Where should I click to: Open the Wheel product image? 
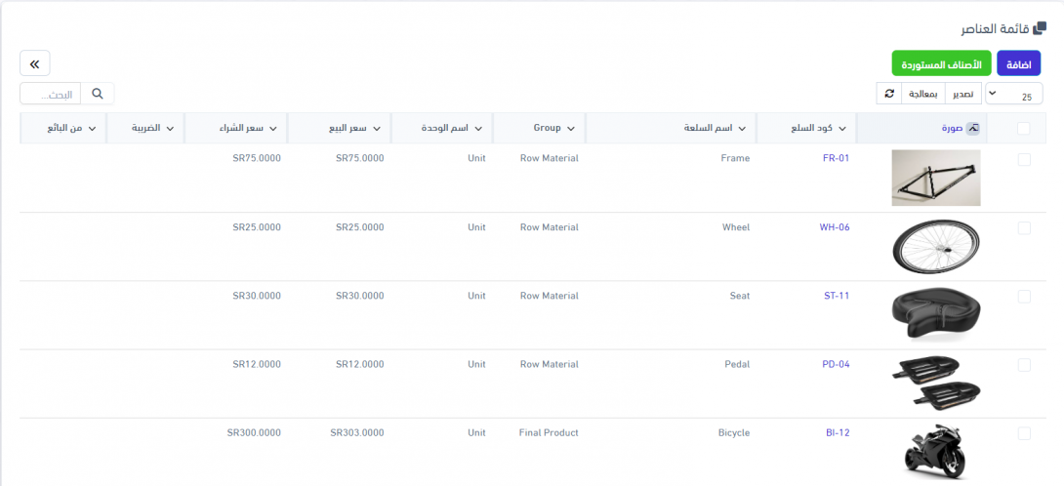tap(935, 246)
